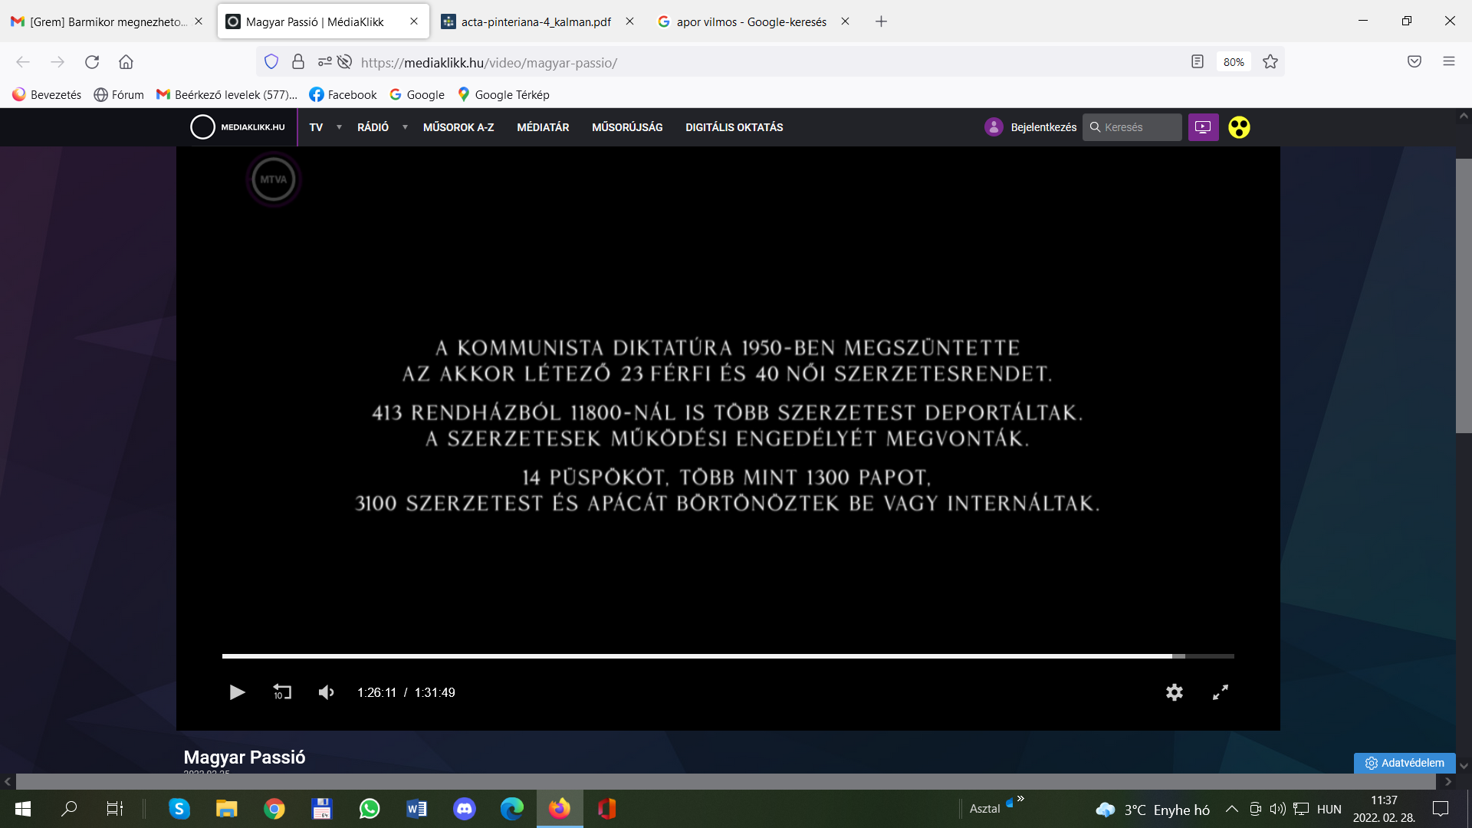Screen dimensions: 1472x828
Task: Go to Firefox home page
Action: pyautogui.click(x=126, y=62)
